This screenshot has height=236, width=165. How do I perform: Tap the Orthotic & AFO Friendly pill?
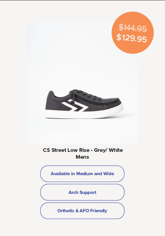pyautogui.click(x=82, y=211)
